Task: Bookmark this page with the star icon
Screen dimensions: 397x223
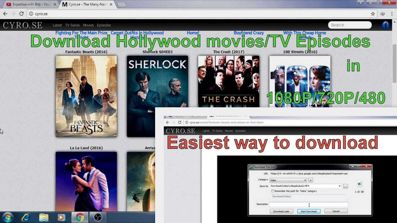Action: click(x=373, y=14)
